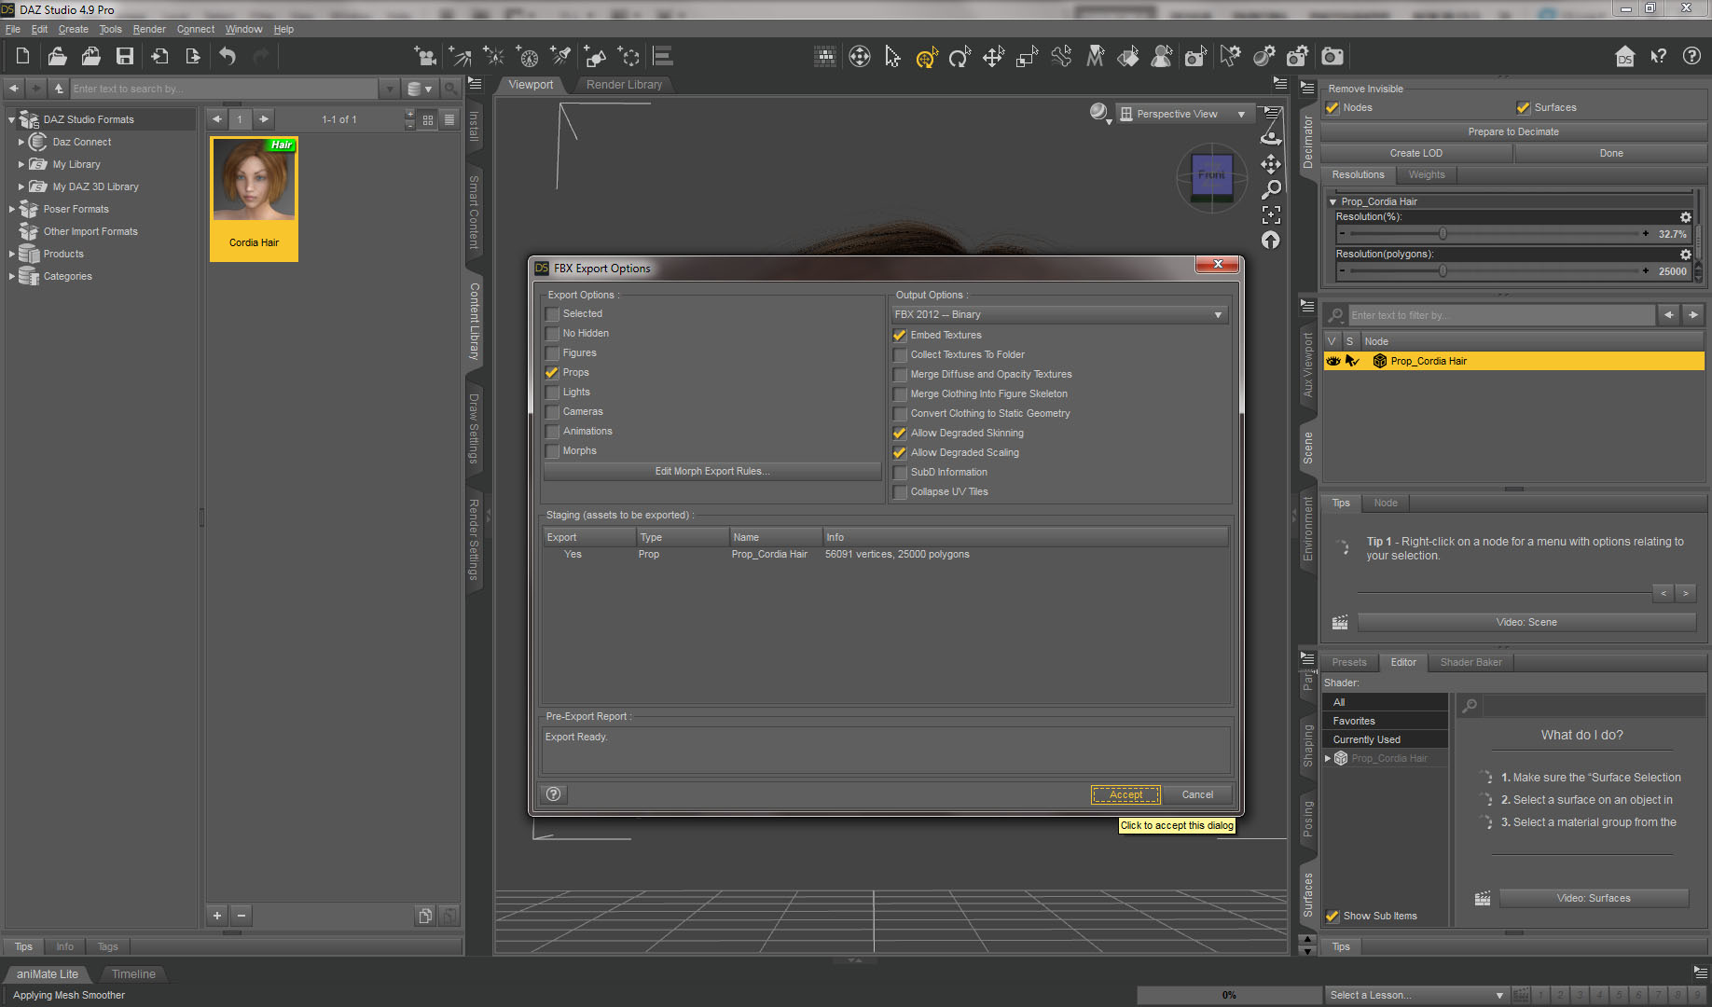Click the frame selection icon in viewport
This screenshot has width=1712, height=1007.
tap(1270, 215)
